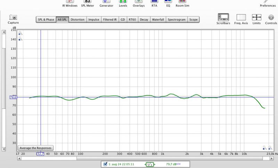Open the graph Controls gear
This screenshot has height=168, width=278.
271,17
